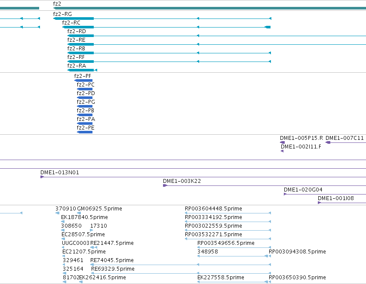The image size is (366, 284).
Task: Click EST label 329461
Action: click(73, 260)
